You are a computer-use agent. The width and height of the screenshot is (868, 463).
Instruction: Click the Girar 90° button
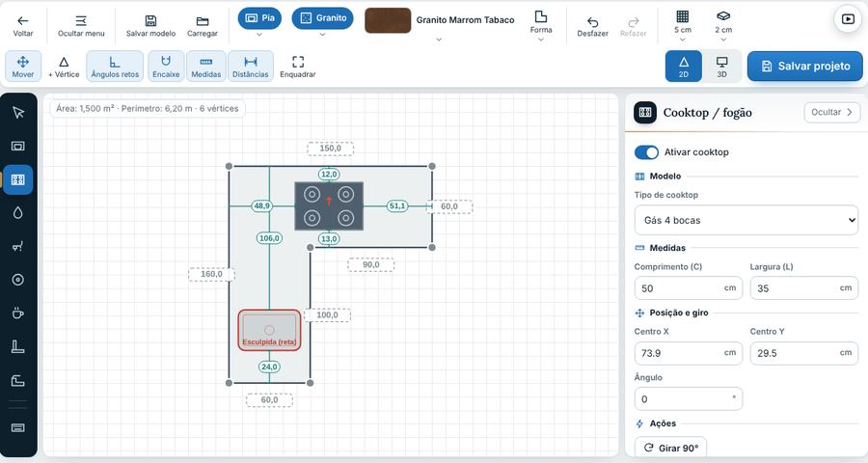(x=671, y=448)
